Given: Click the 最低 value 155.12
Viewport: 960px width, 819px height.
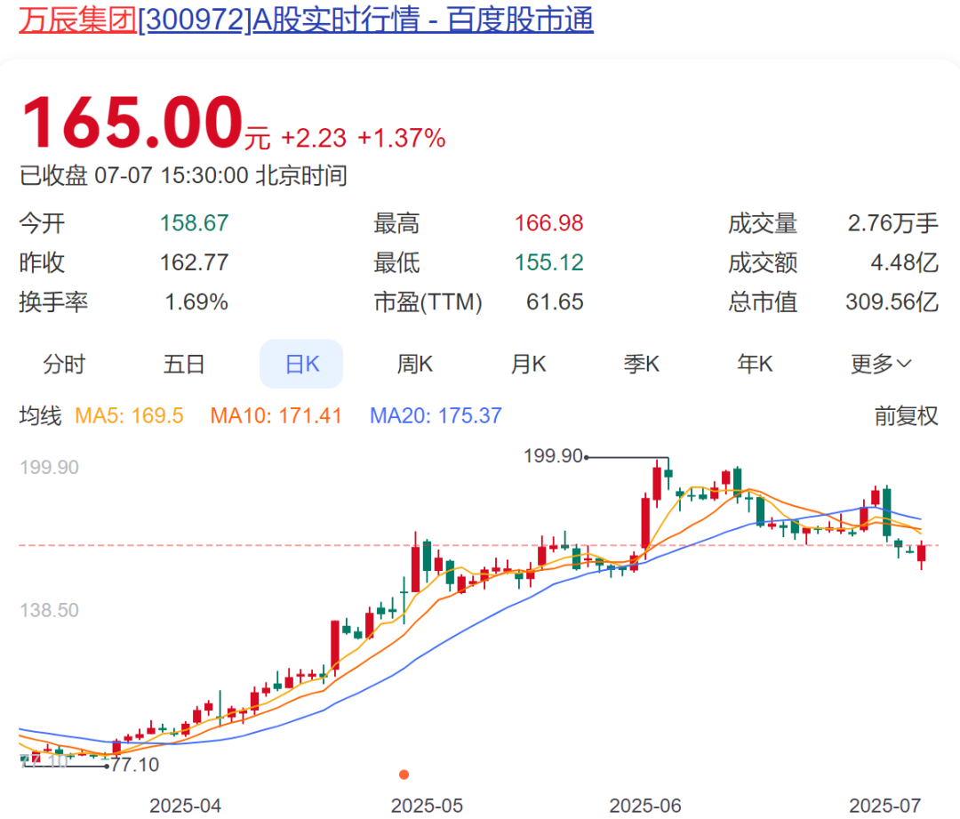Looking at the screenshot, I should click(x=548, y=262).
